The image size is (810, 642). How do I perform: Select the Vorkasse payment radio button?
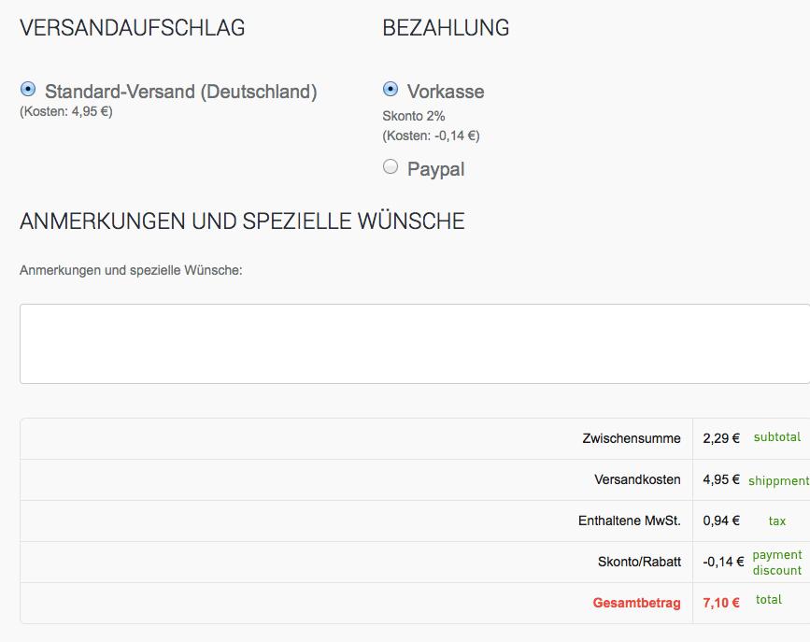[391, 90]
